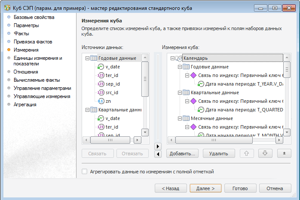Open the Параметры wizard page
This screenshot has width=300, height=200.
(26, 25)
